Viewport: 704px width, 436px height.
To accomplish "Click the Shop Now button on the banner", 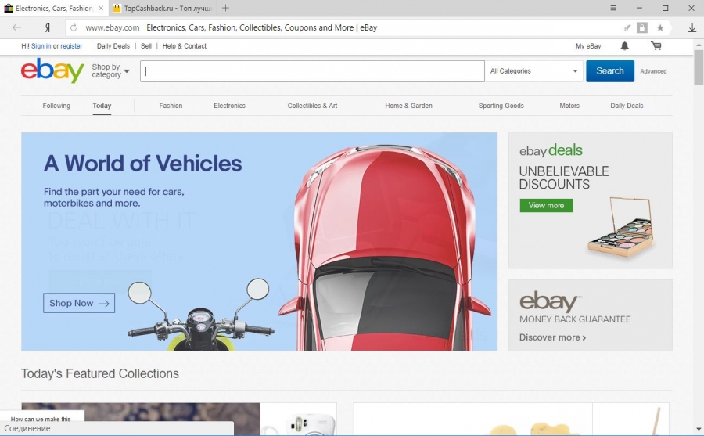I will pos(79,303).
